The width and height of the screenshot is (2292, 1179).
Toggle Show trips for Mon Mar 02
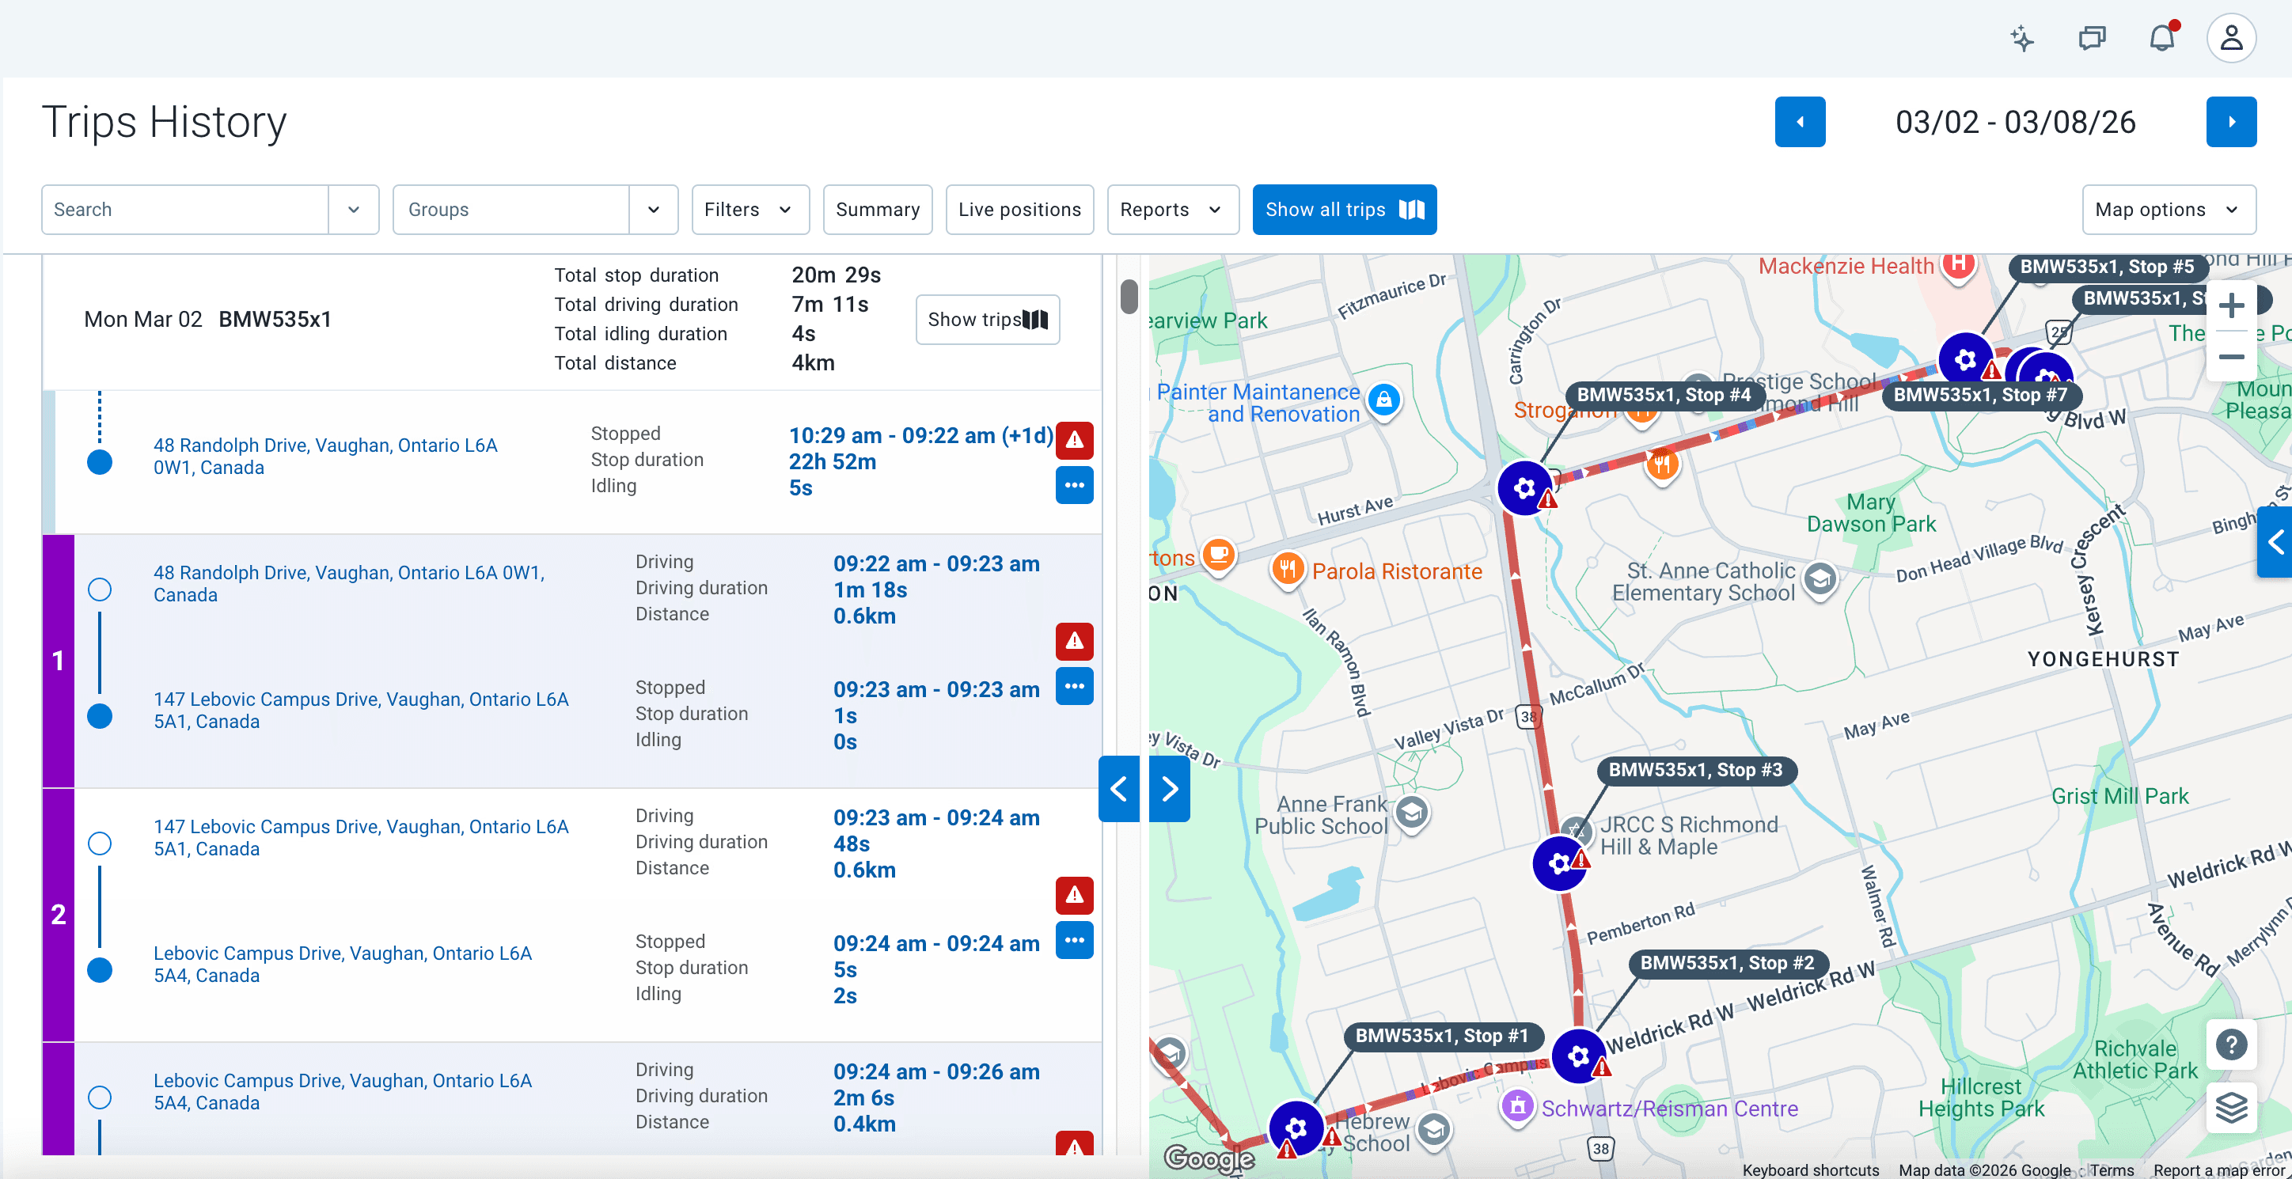click(x=987, y=320)
